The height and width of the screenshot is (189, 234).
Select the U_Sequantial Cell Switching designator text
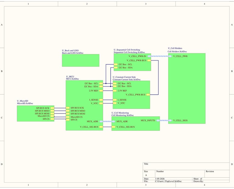pyautogui.click(x=127, y=50)
